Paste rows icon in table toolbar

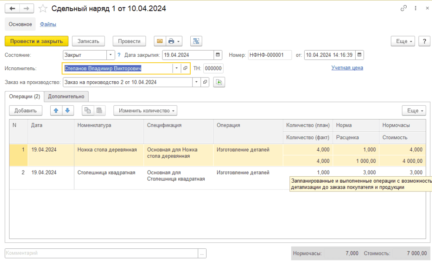[x=100, y=111]
